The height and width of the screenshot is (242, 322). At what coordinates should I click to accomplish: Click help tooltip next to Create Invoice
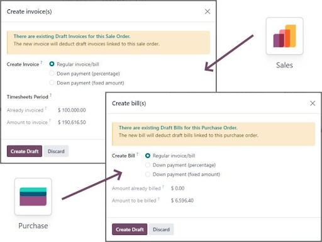coord(42,62)
